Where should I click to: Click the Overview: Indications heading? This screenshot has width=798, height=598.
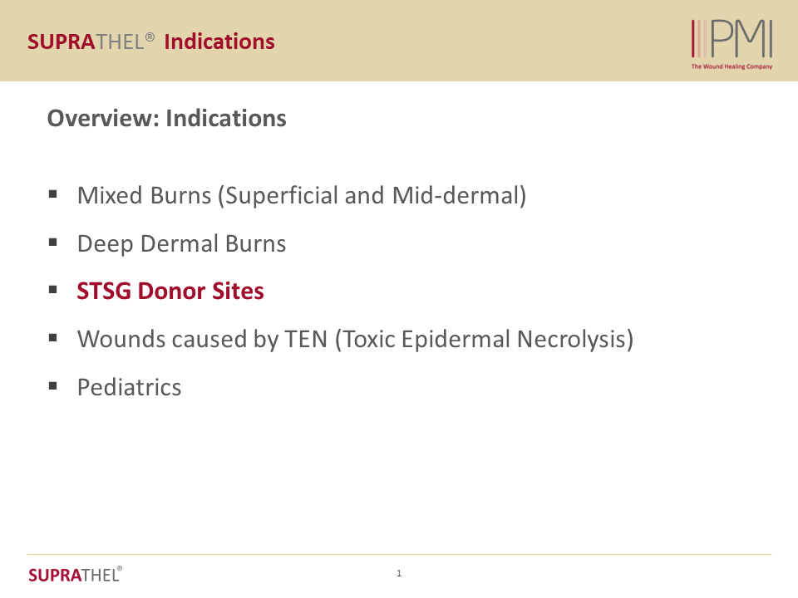(x=166, y=119)
